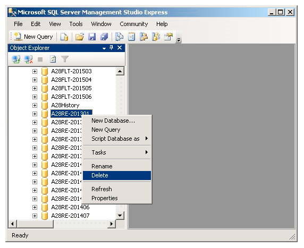Screen dimensions: 304x248
Task: Click the Object Explorer toolbar icon
Action: [x=143, y=37]
